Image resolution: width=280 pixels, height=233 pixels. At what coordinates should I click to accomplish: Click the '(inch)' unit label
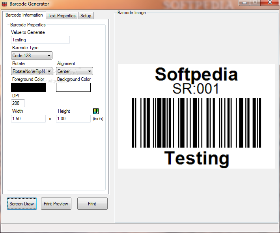click(x=98, y=119)
